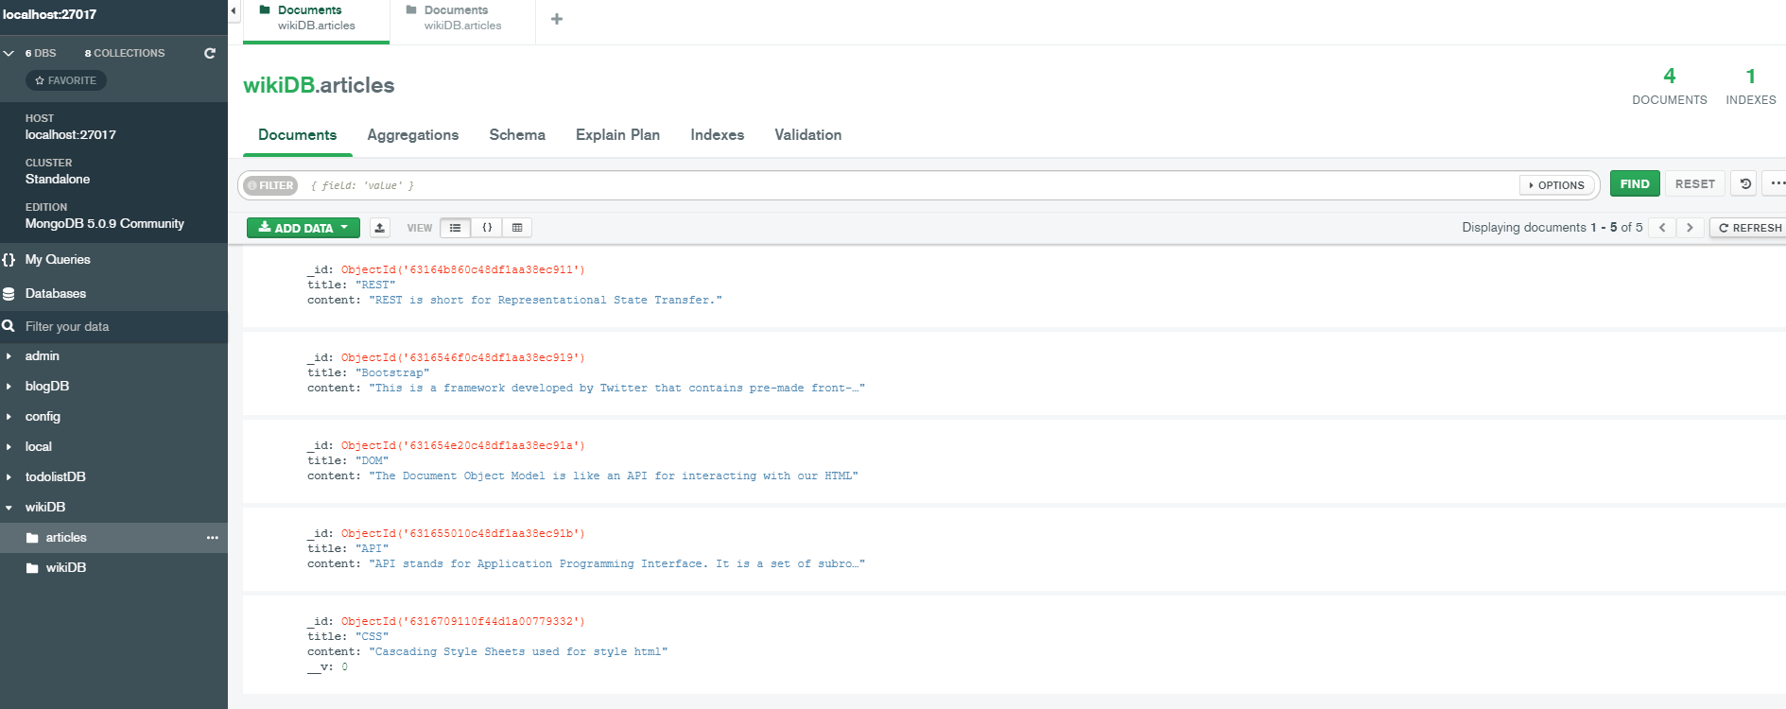Click the RESET button
The image size is (1786, 709).
(x=1695, y=184)
